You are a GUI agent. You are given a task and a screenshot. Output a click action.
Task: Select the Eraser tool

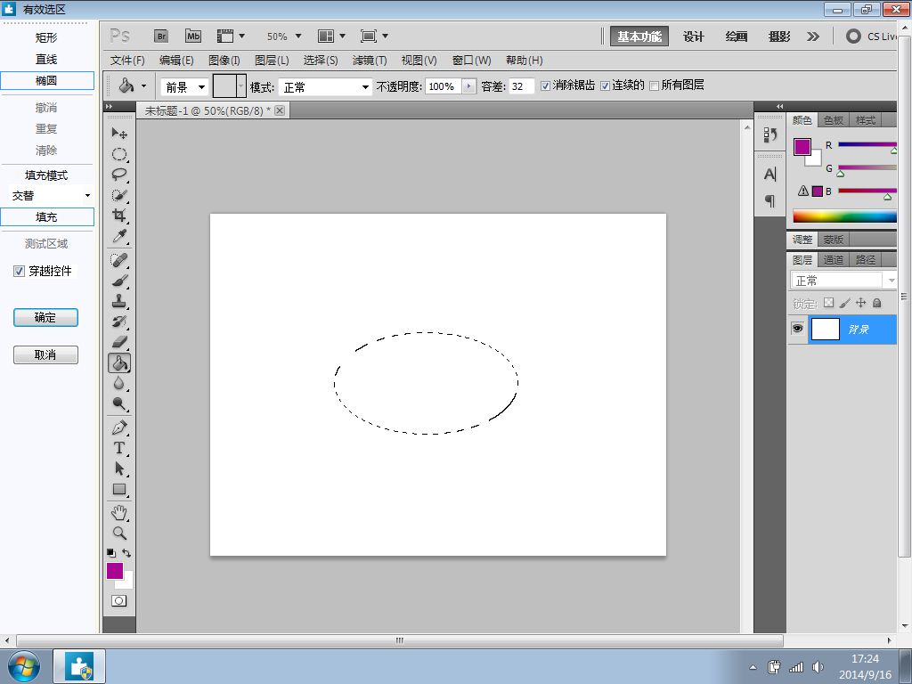coord(118,342)
